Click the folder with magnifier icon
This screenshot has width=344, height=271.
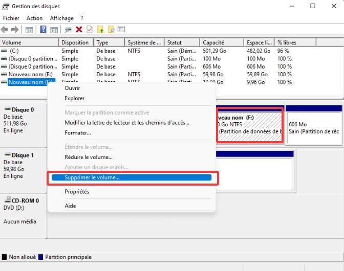click(x=111, y=29)
